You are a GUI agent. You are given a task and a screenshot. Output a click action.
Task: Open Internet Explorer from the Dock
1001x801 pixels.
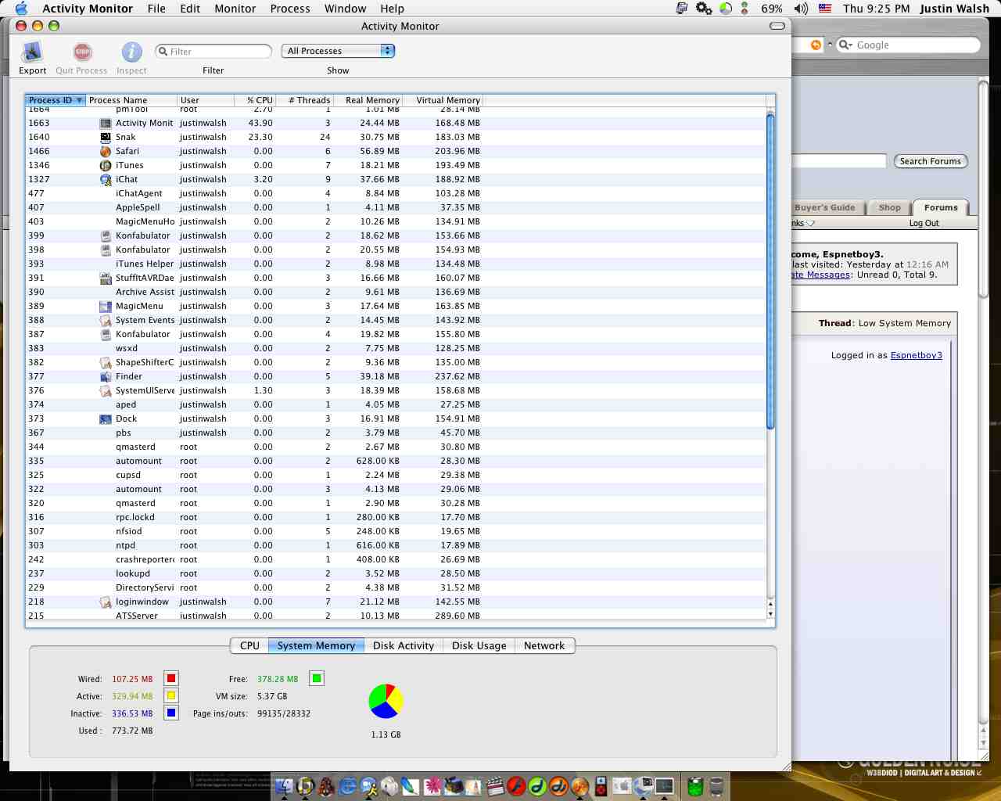point(347,786)
